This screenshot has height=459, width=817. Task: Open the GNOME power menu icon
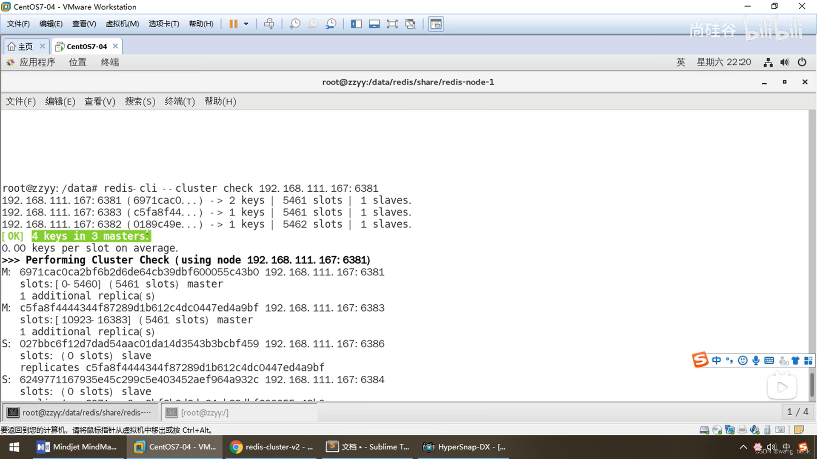coord(802,62)
